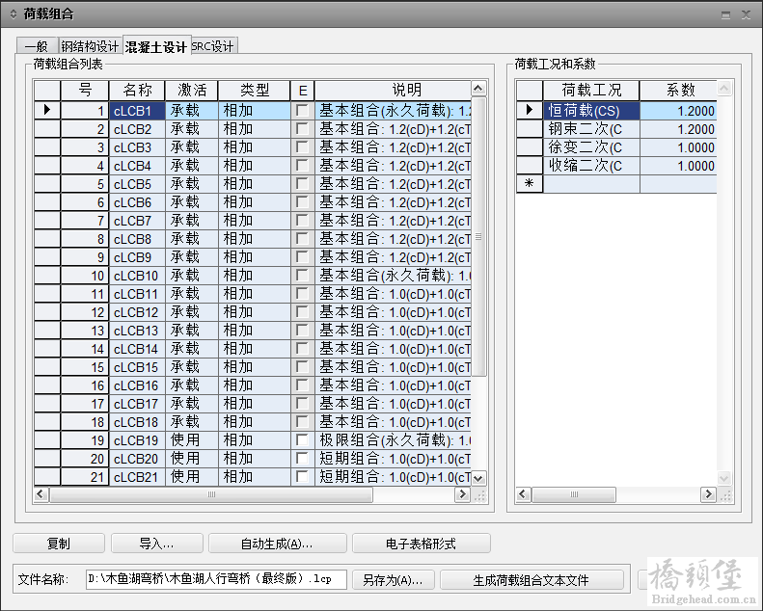Click the 承载 cell in row cLCB3

coord(192,147)
